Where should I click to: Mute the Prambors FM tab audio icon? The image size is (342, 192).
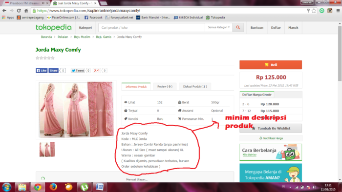click(x=43, y=3)
